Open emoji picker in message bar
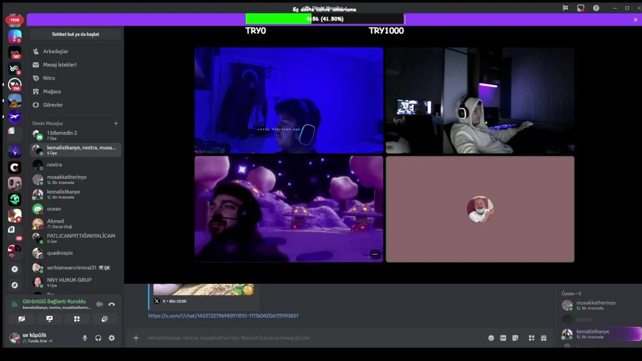 pyautogui.click(x=491, y=338)
